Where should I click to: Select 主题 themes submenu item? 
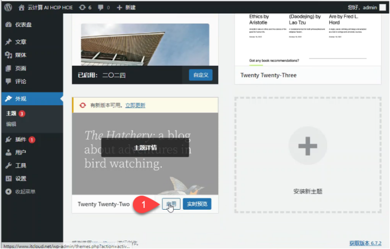click(x=12, y=113)
